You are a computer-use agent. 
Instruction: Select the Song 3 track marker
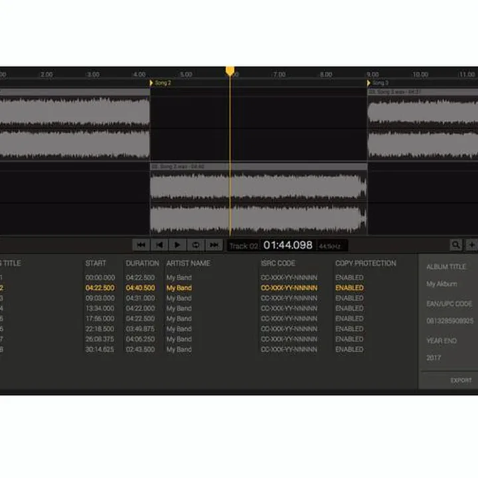[x=378, y=83]
